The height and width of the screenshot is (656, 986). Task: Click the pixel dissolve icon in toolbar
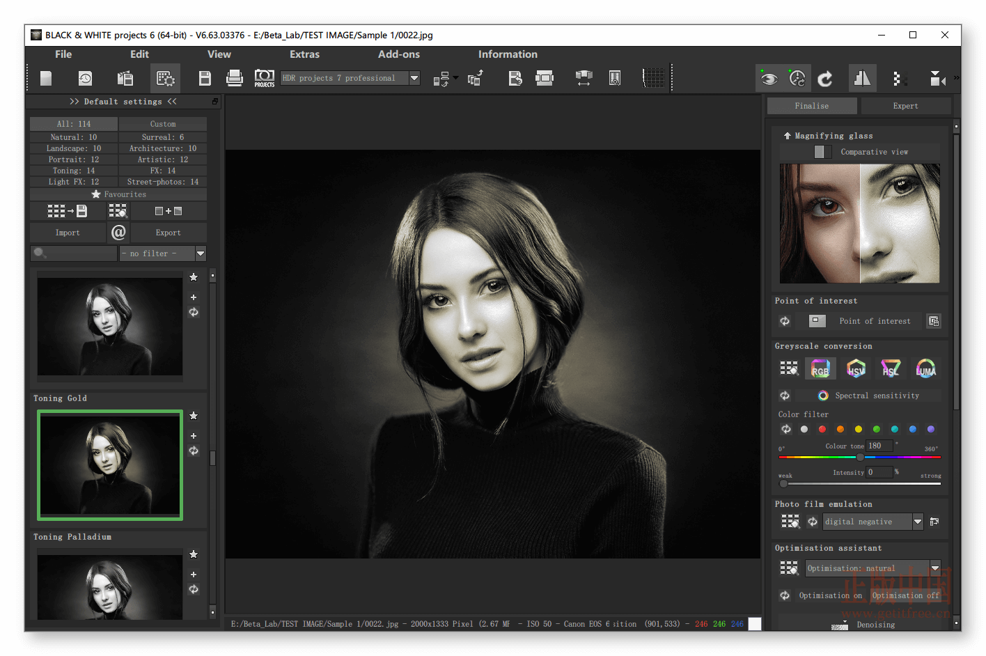[899, 79]
